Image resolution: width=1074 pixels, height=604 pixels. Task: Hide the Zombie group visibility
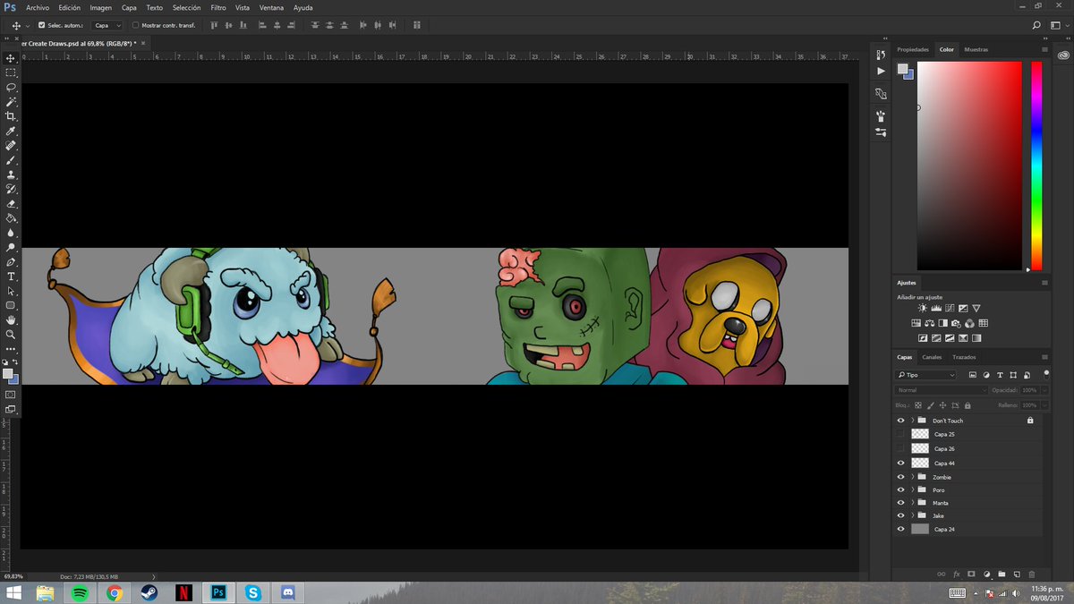click(900, 477)
